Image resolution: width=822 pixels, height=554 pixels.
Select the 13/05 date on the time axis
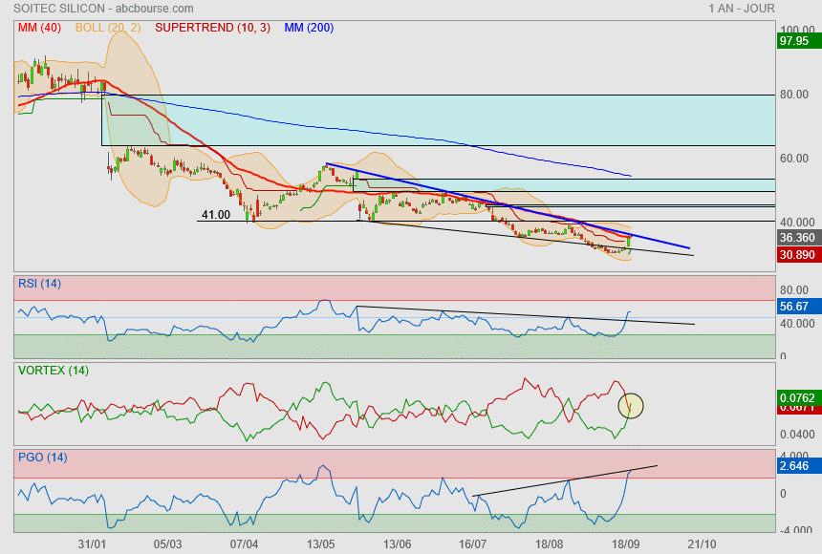320,543
